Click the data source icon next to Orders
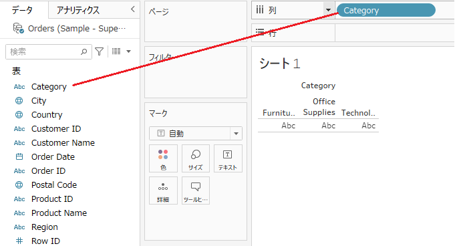Screen dimensions: 459x246 tap(18, 28)
